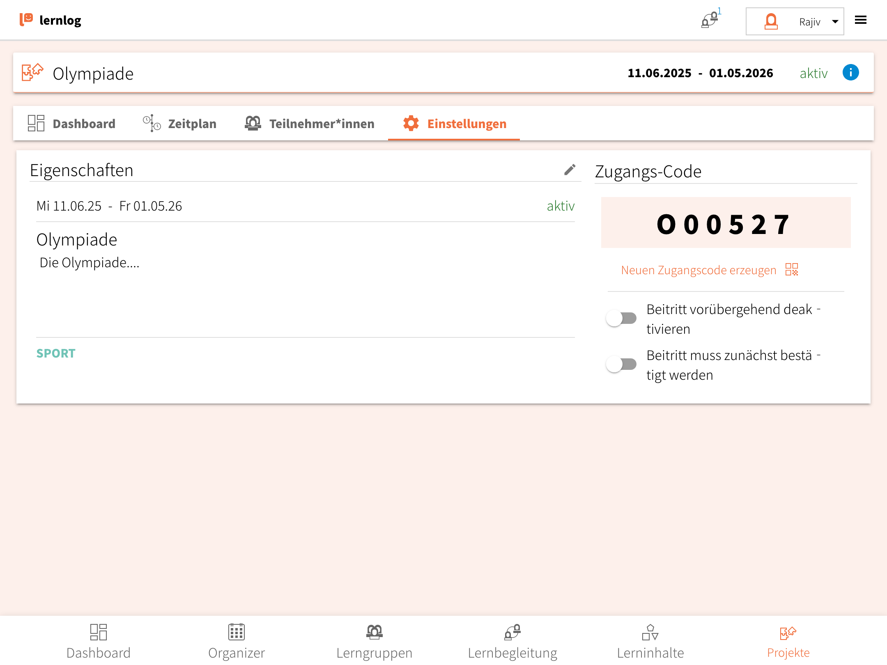Screen dimensions: 887x665
Task: Click the lernlog logo
Action: coord(51,20)
